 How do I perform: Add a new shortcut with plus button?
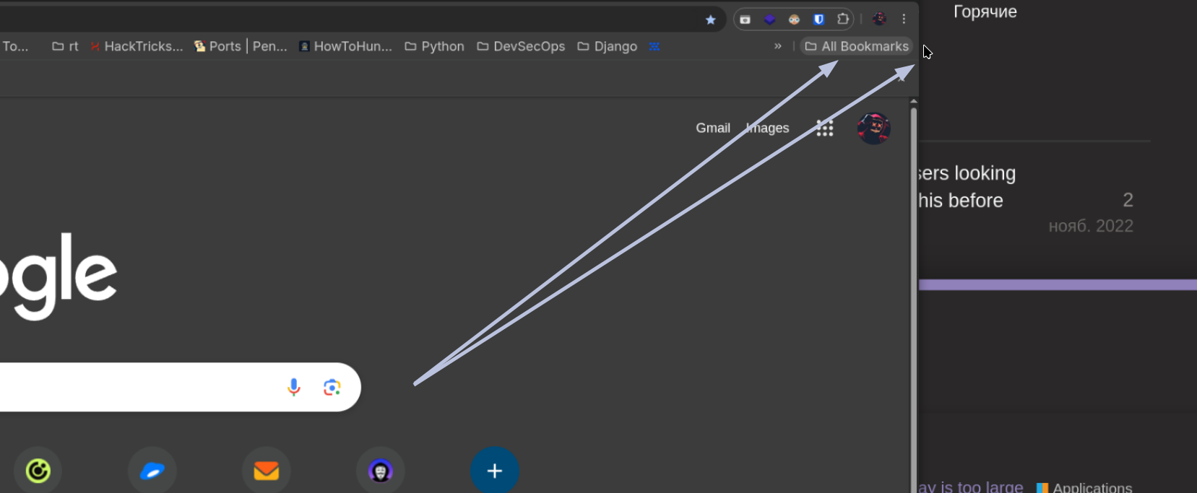(x=494, y=471)
